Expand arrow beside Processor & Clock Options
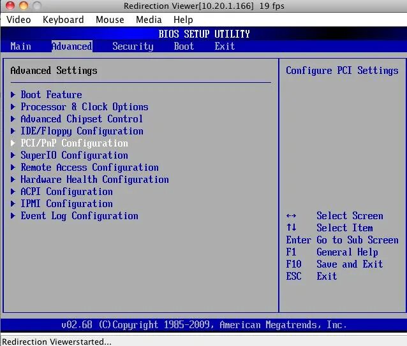Image resolution: width=407 pixels, height=346 pixels. coord(13,107)
